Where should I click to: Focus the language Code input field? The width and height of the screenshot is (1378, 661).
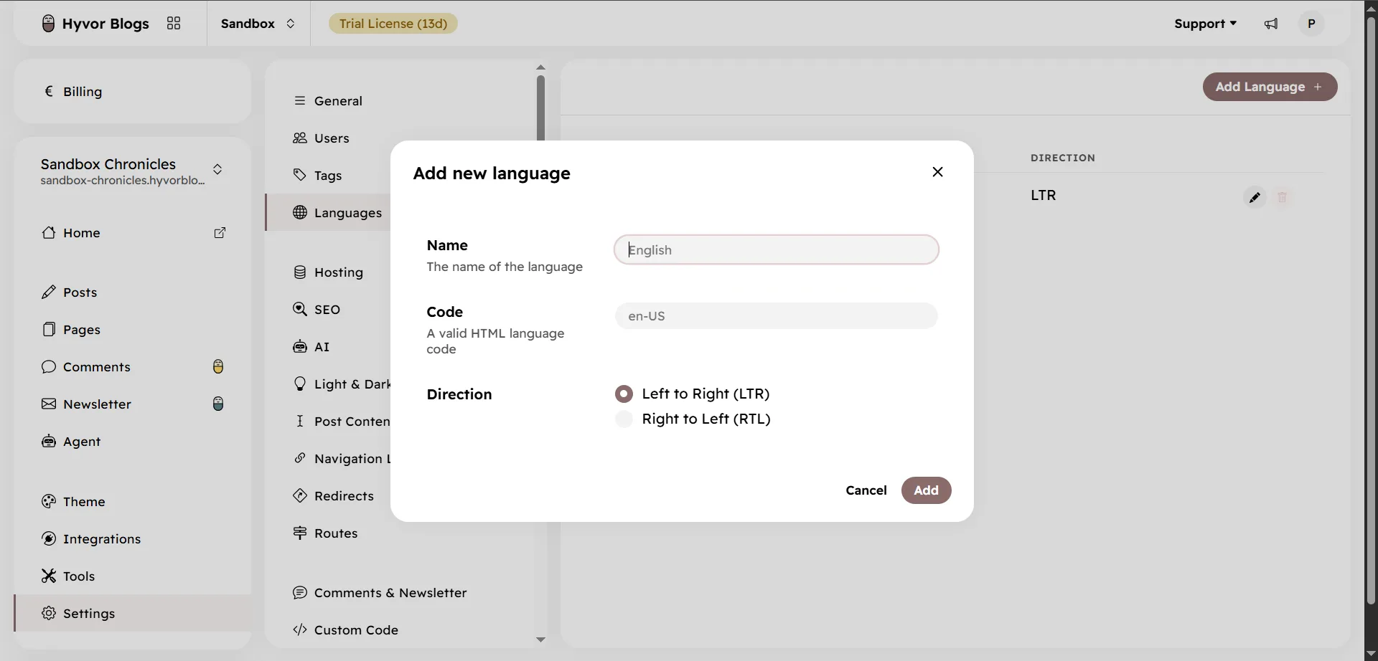[x=776, y=316]
